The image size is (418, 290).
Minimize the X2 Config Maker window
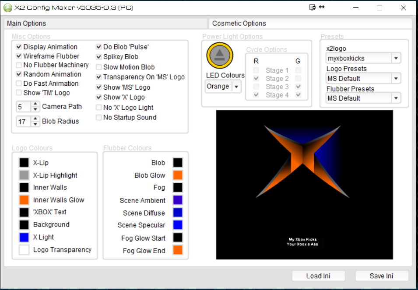(x=355, y=8)
